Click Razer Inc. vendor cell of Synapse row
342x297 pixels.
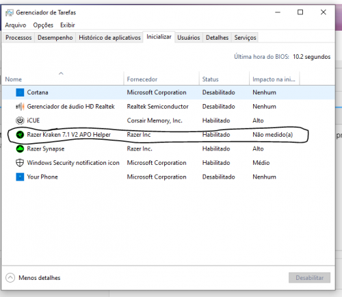140,148
